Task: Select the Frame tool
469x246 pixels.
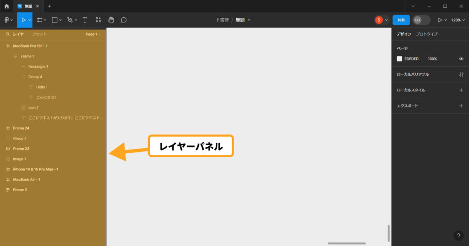Action: pyautogui.click(x=39, y=20)
